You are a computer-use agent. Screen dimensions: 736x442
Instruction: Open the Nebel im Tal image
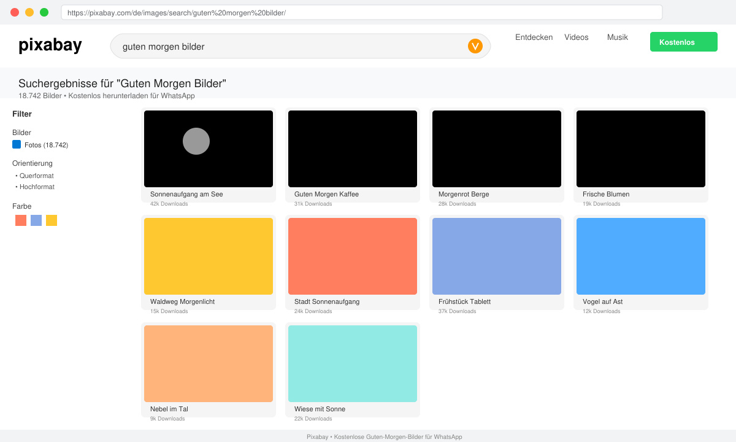coord(209,363)
